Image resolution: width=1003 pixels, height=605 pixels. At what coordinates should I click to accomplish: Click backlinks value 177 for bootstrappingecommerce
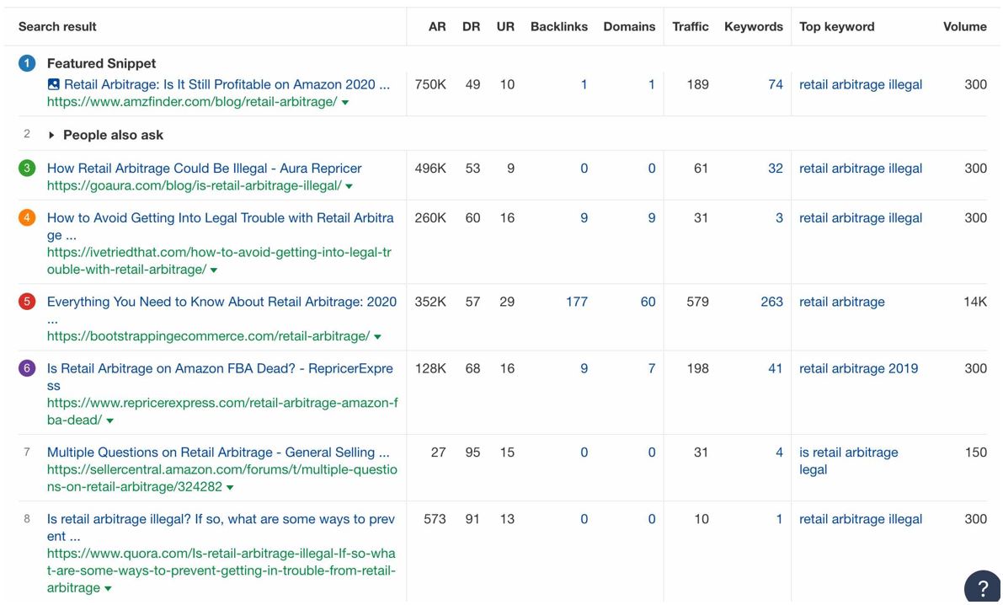point(576,302)
